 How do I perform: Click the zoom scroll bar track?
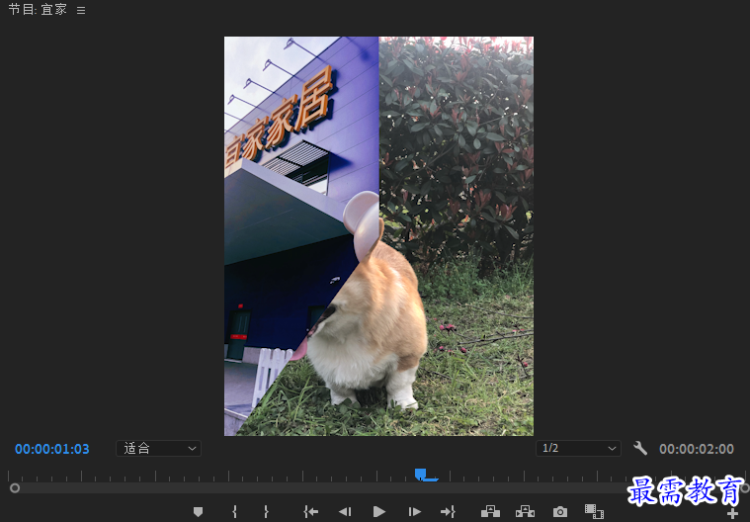(x=379, y=488)
